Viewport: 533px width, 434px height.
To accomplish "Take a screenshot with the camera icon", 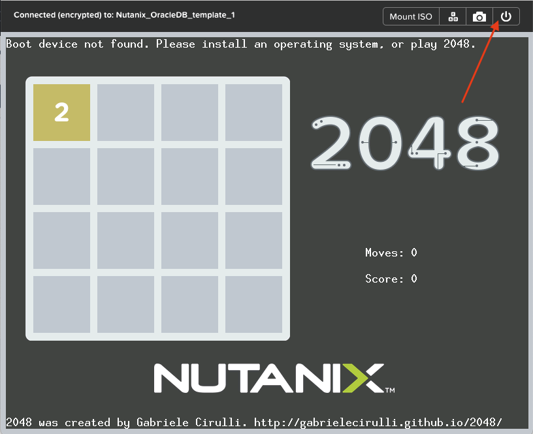I will point(479,16).
